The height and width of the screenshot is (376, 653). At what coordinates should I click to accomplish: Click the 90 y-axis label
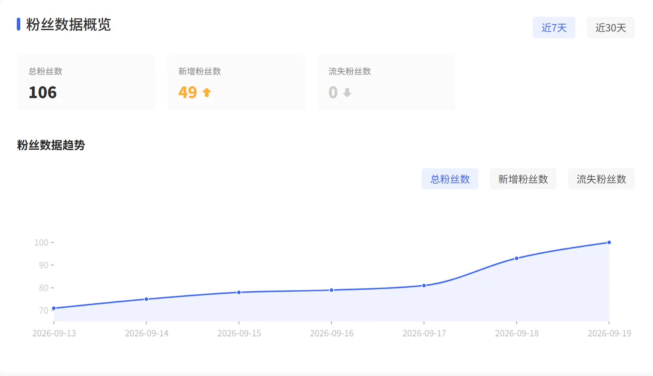point(44,265)
